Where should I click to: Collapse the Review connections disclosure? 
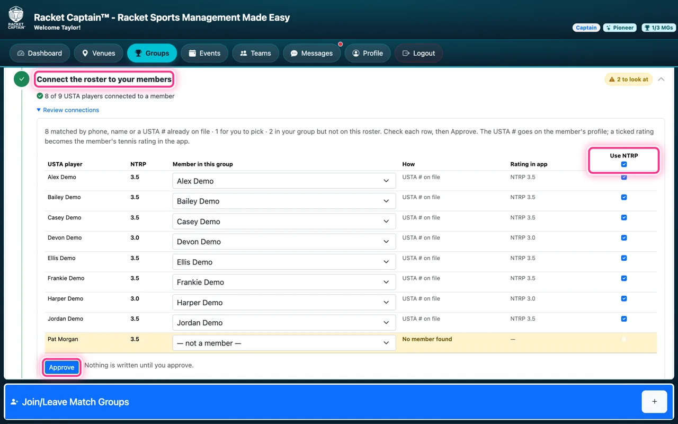68,110
